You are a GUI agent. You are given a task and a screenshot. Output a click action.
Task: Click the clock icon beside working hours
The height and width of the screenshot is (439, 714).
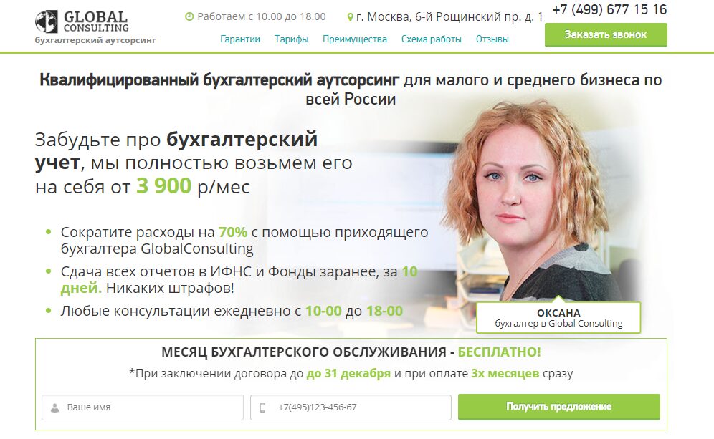pos(189,17)
